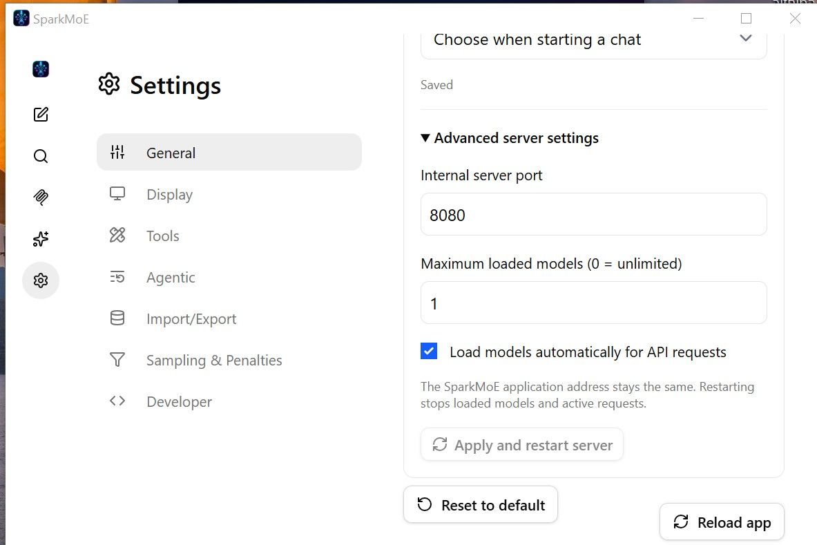Open the Import/Export settings section
The height and width of the screenshot is (545, 817).
[x=229, y=318]
